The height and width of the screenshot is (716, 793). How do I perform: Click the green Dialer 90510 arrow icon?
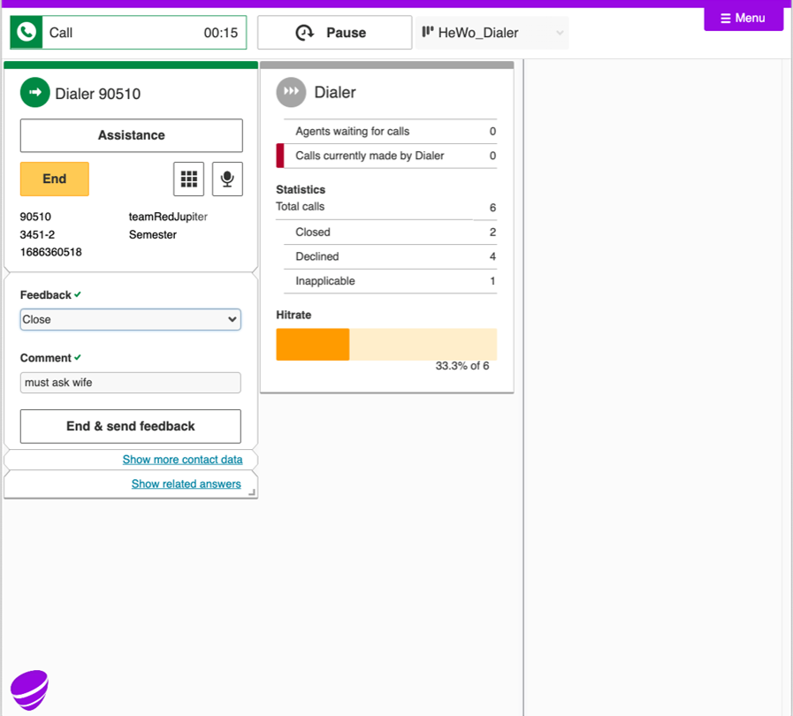[x=35, y=93]
